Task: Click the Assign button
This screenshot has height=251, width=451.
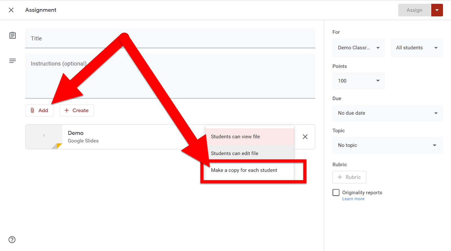Action: 414,10
